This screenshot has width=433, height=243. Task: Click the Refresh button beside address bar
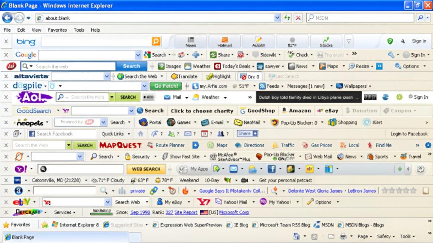click(287, 18)
